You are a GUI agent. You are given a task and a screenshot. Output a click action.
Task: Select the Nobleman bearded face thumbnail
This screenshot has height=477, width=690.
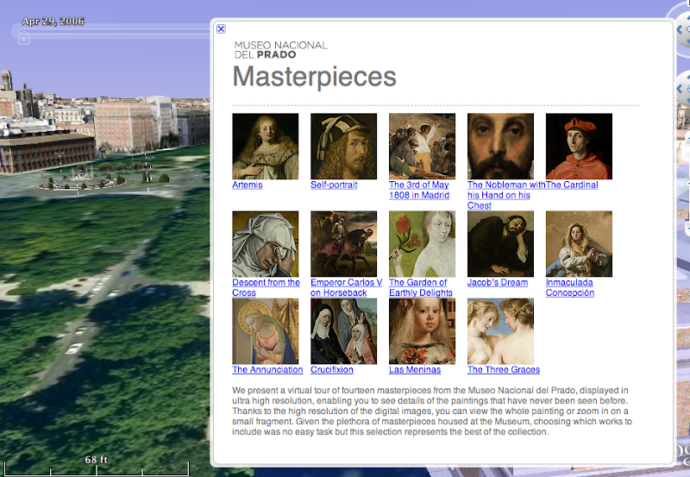point(500,146)
